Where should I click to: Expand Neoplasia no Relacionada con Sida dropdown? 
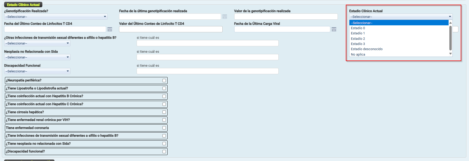tap(37, 57)
